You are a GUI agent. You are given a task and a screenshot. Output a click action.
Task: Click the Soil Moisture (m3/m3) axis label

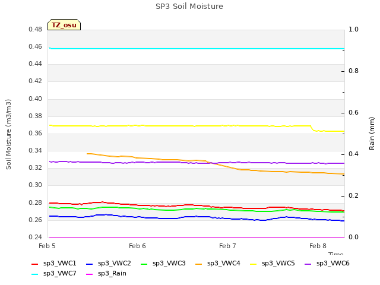8,134
